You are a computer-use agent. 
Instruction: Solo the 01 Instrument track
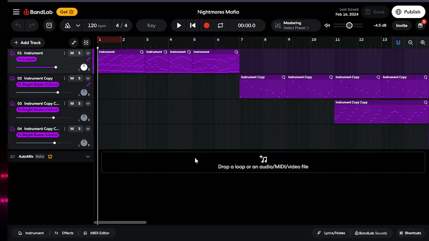click(x=79, y=53)
